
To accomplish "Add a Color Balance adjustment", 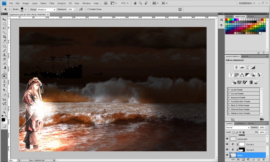I will pyautogui.click(x=242, y=75).
